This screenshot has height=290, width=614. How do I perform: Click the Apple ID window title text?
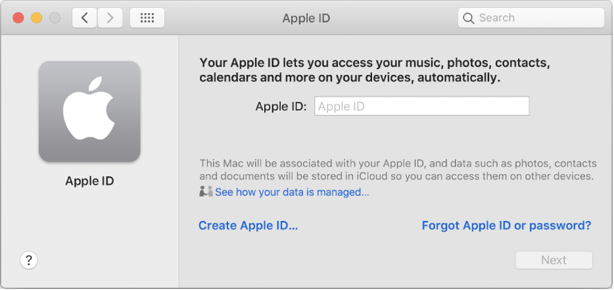point(306,18)
